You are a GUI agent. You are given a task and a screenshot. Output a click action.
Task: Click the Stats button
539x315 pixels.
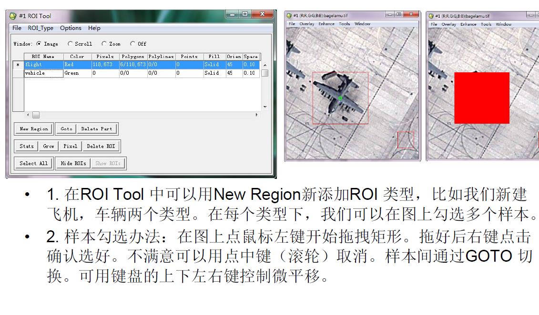click(27, 146)
